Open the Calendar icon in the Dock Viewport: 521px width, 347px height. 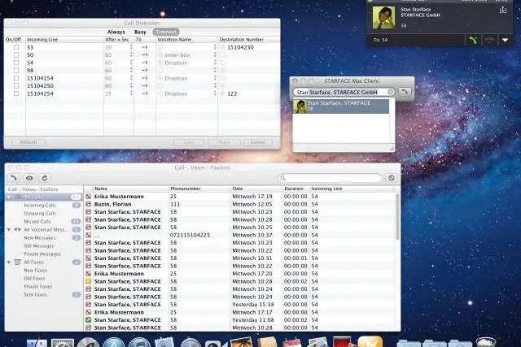point(291,342)
